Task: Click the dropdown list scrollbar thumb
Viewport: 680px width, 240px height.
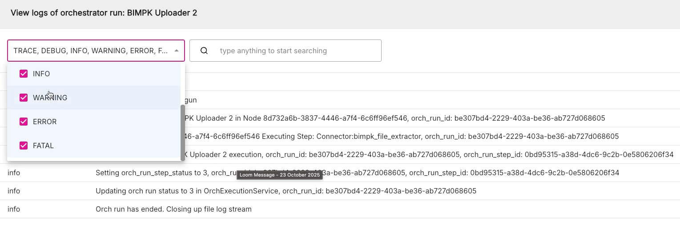Action: tap(182, 133)
